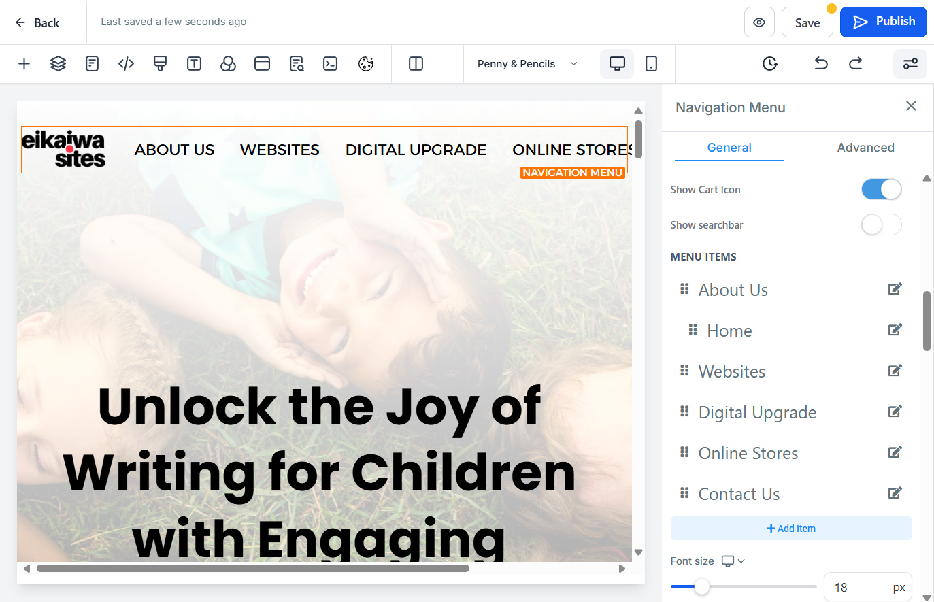
Task: Edit the Digital Upgrade menu item
Action: (x=895, y=412)
